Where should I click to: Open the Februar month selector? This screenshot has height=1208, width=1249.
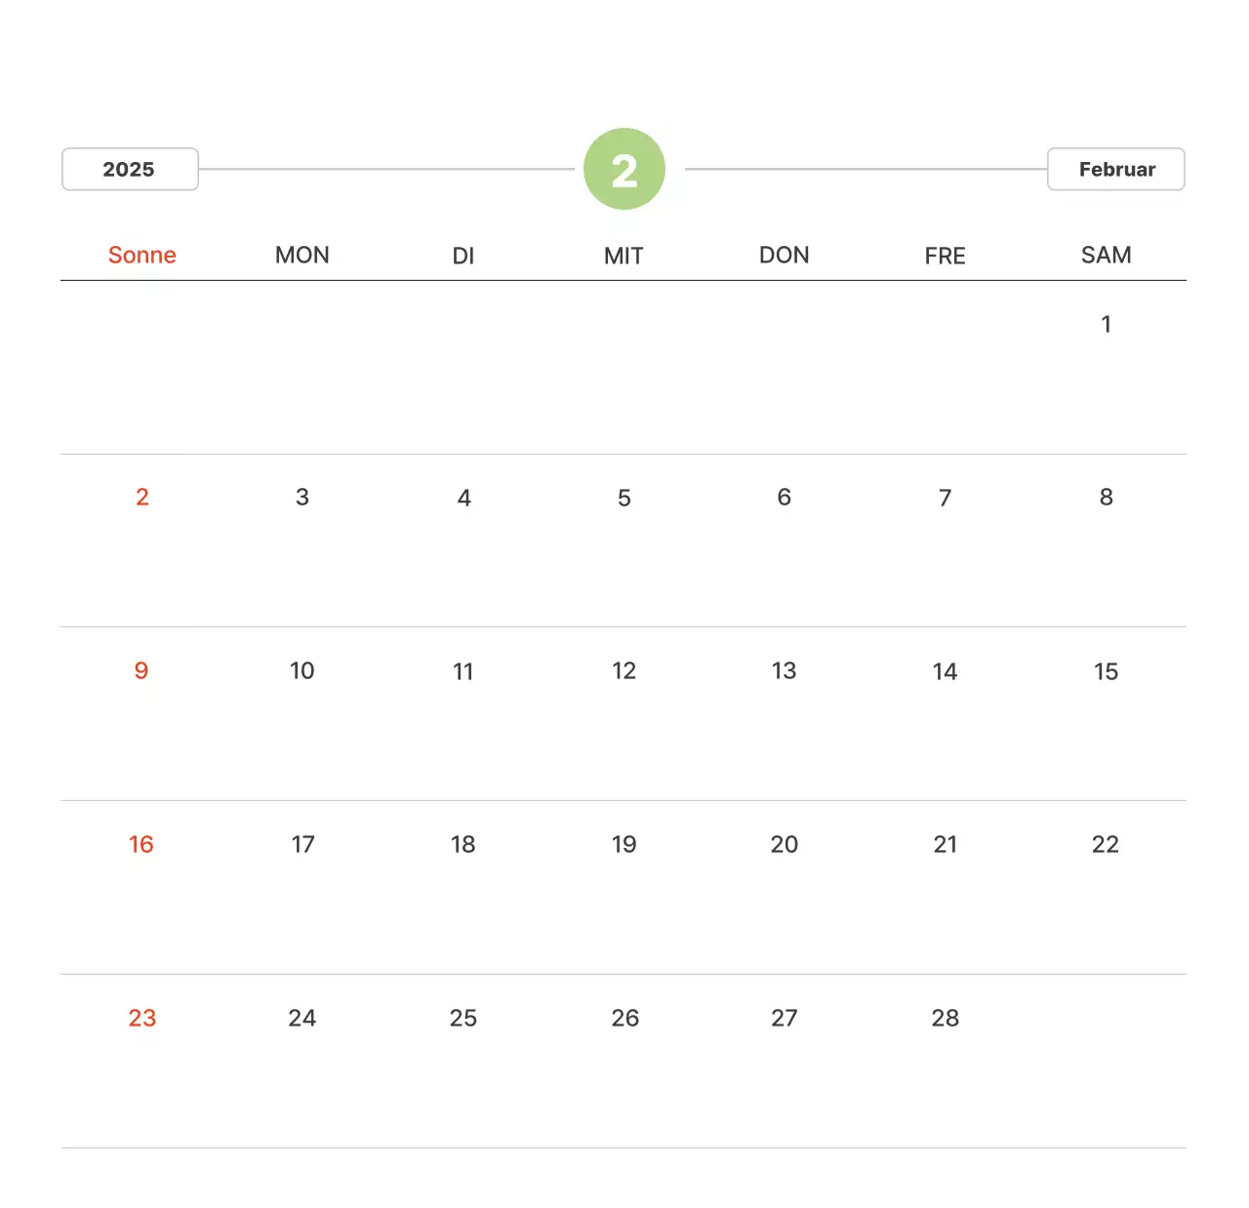(1115, 170)
